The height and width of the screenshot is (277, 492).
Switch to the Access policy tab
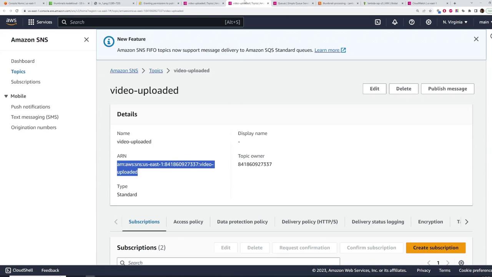pyautogui.click(x=188, y=222)
